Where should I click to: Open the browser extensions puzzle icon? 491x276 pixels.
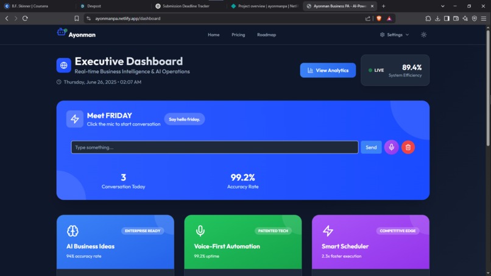(x=428, y=18)
